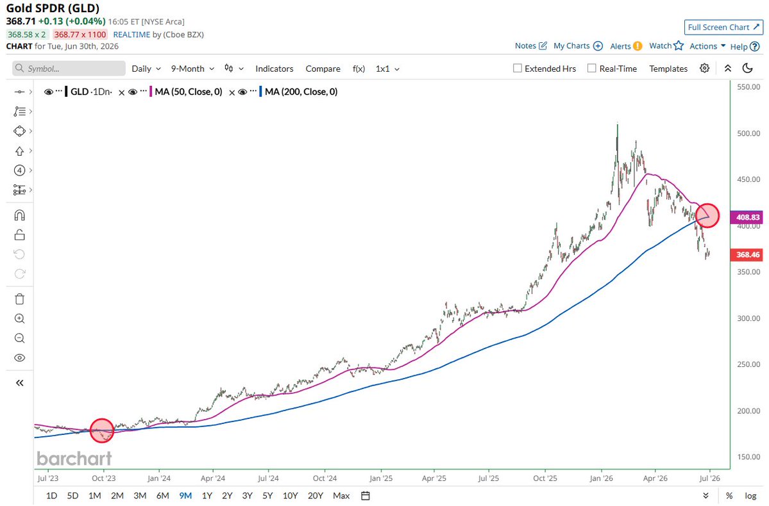Select the up arrow marker tool
The width and height of the screenshot is (769, 506).
(x=19, y=151)
